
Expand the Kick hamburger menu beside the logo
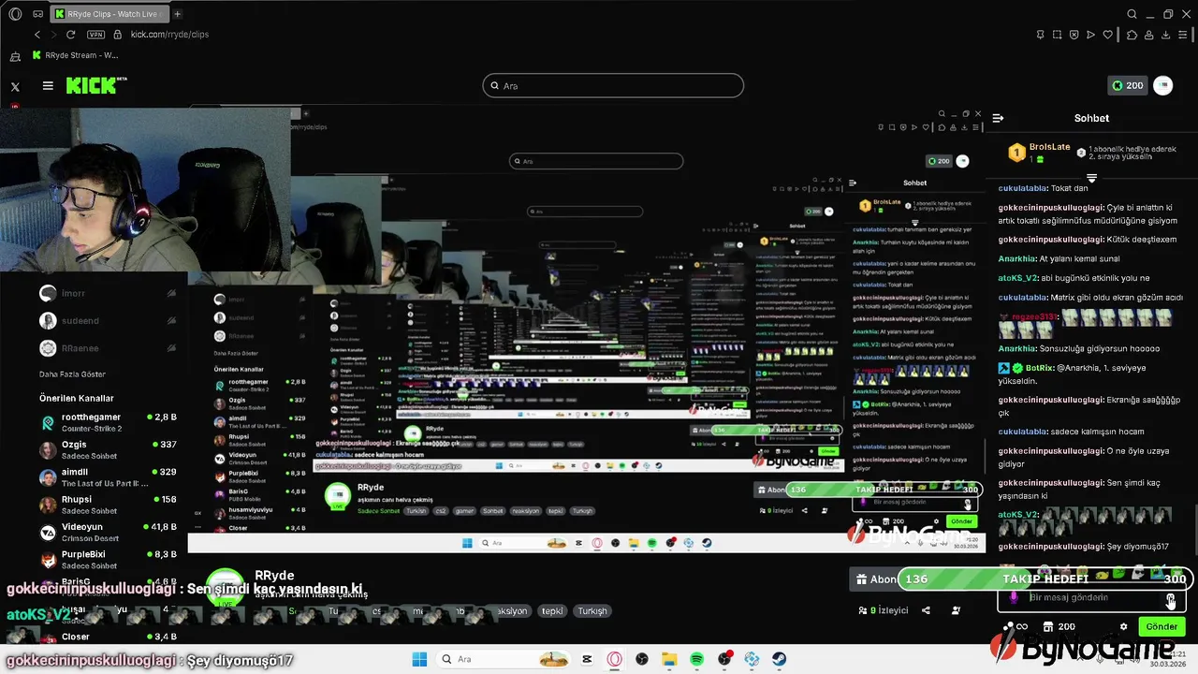pyautogui.click(x=48, y=85)
